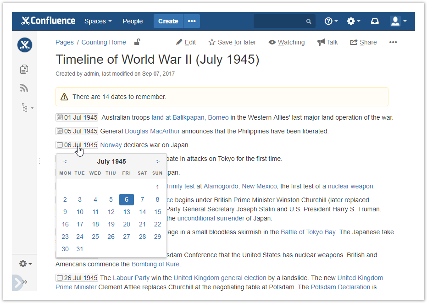
Task: Open the People menu
Action: [x=133, y=21]
